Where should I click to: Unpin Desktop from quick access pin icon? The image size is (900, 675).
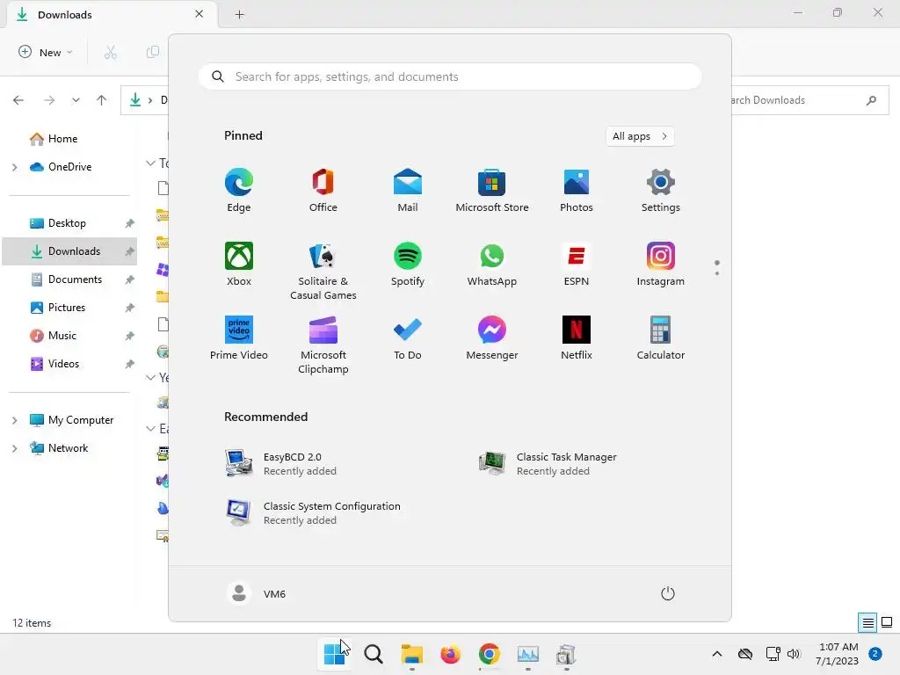130,223
